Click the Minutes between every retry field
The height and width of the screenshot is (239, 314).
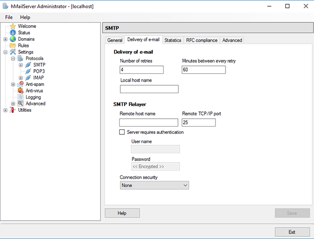pos(204,70)
